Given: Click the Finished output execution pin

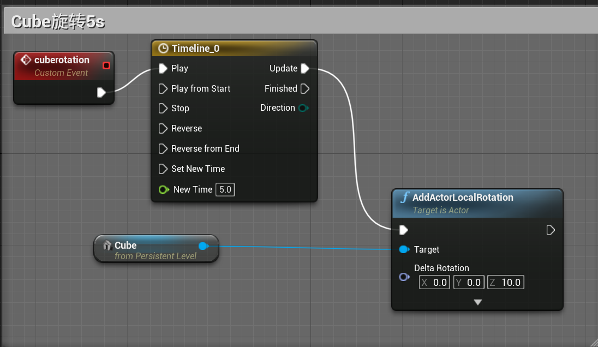Looking at the screenshot, I should (304, 89).
